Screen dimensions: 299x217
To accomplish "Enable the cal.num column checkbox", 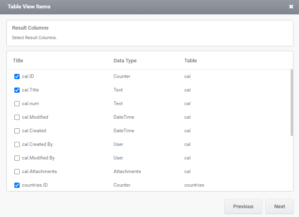I will pos(17,104).
